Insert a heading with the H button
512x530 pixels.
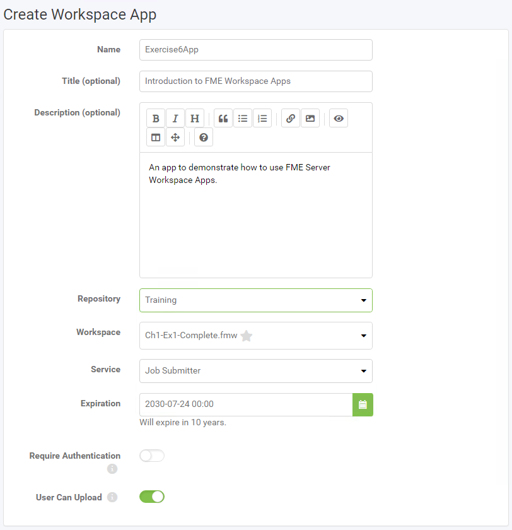click(x=195, y=119)
